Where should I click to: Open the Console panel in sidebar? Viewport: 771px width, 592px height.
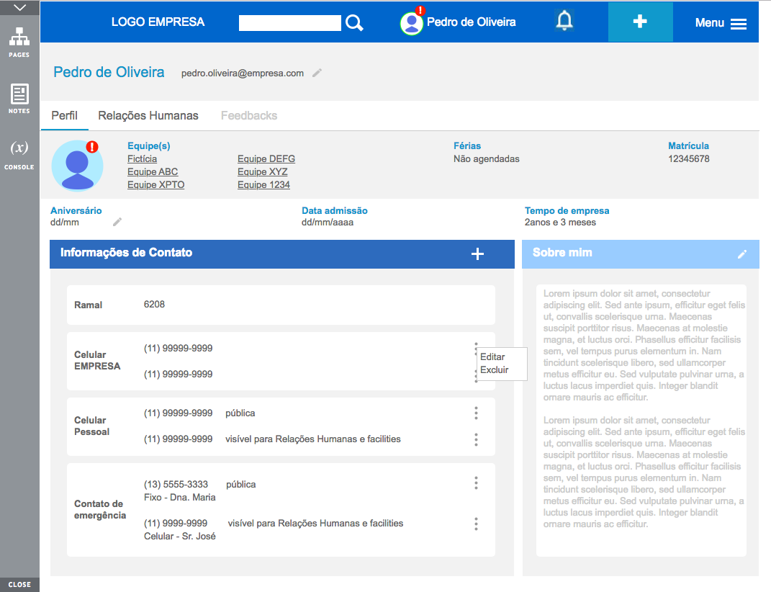(19, 154)
